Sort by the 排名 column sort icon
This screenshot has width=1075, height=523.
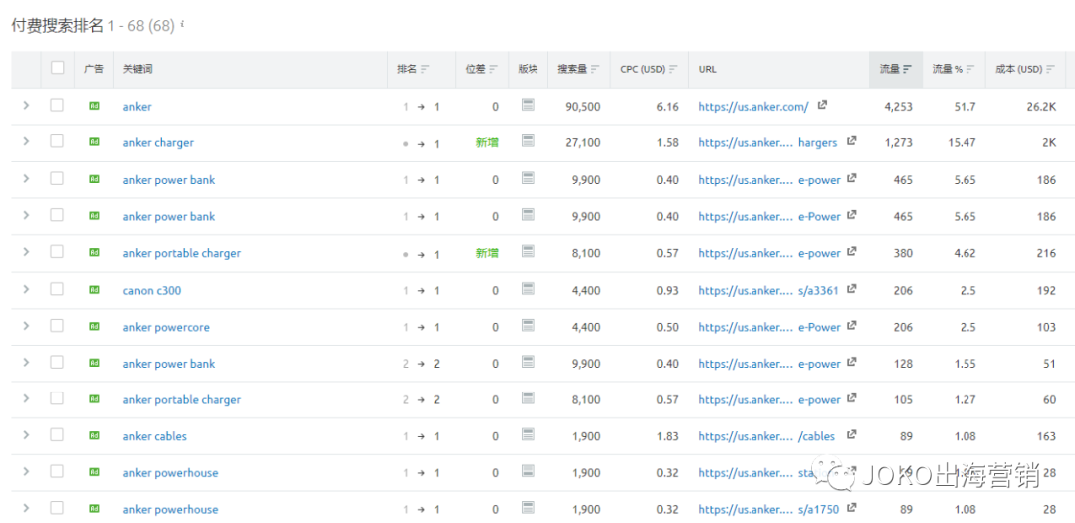coord(425,69)
